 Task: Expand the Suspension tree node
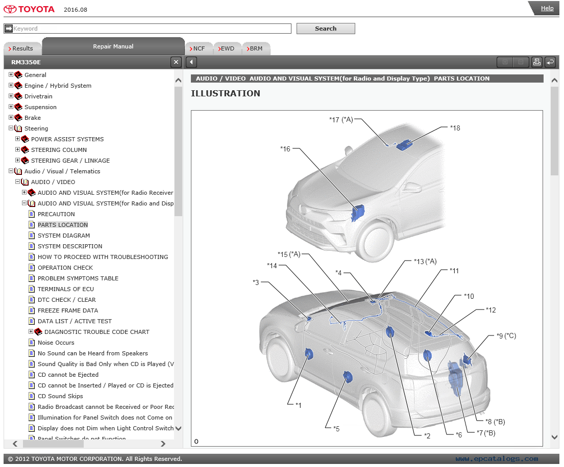click(11, 107)
